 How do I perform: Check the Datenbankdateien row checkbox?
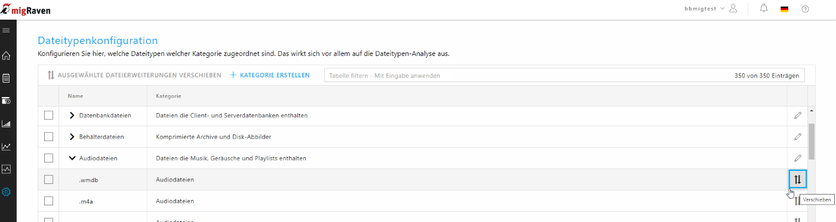tap(49, 115)
